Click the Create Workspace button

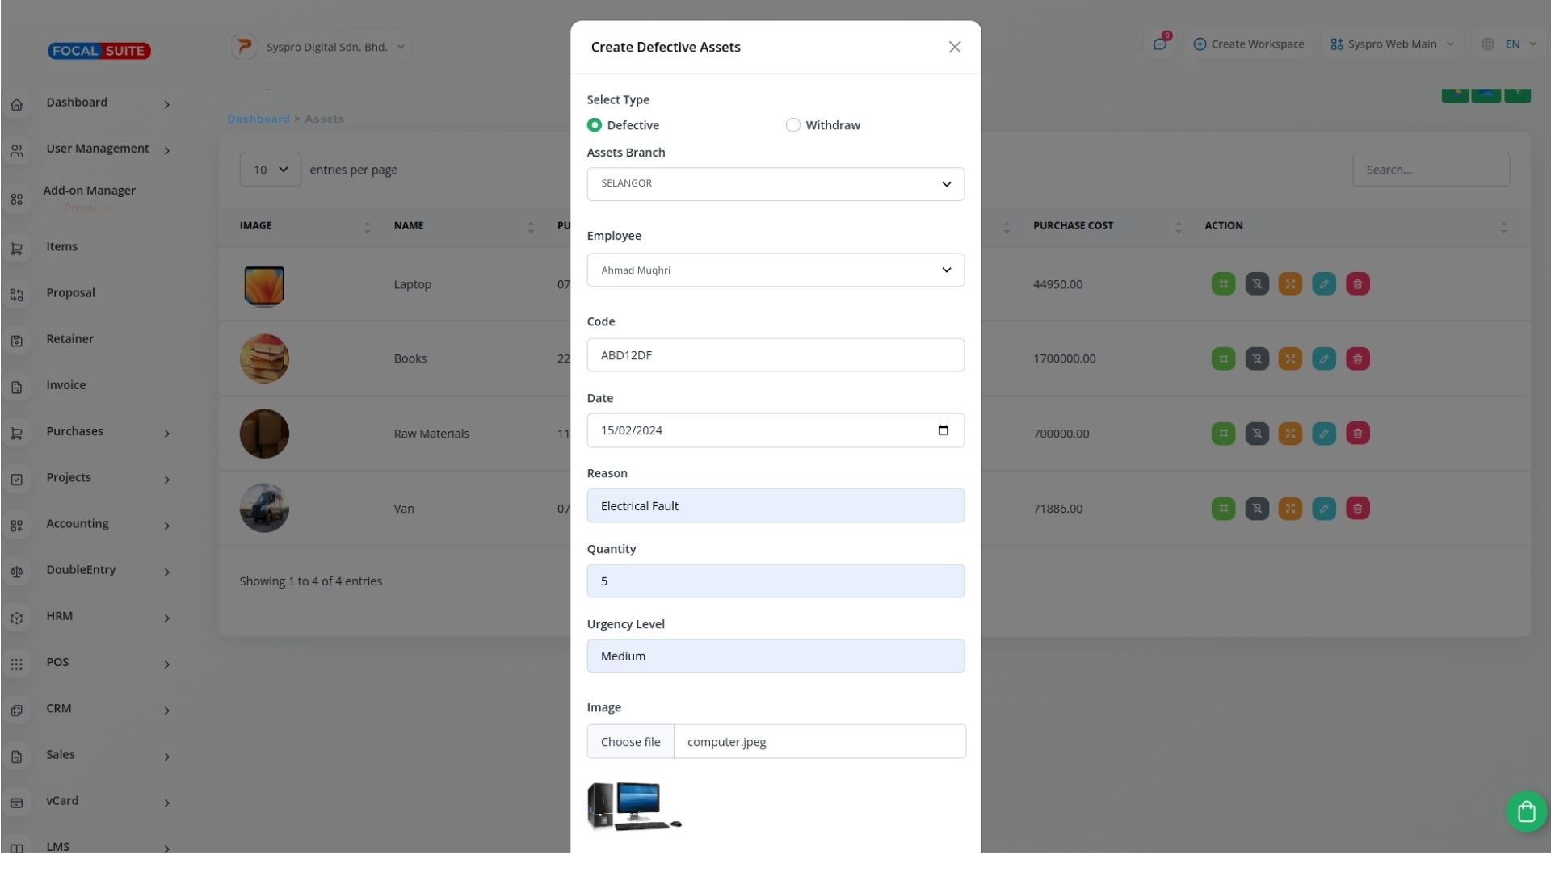[1248, 44]
